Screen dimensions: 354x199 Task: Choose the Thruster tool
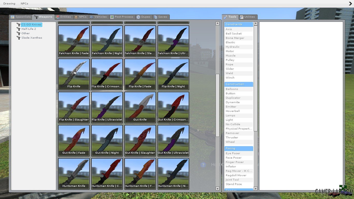coord(239,138)
